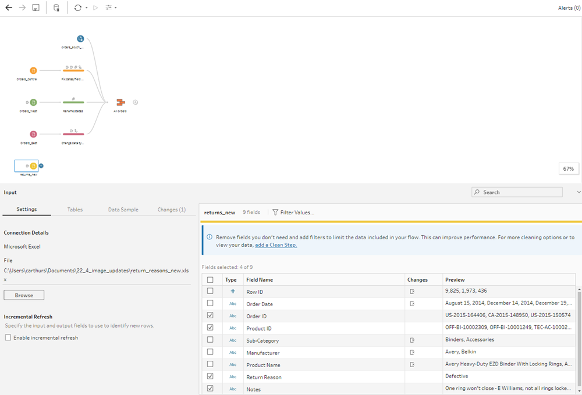Viewport: 582px width, 395px height.
Task: Select the Orders_East input step icon
Action: coord(33,134)
